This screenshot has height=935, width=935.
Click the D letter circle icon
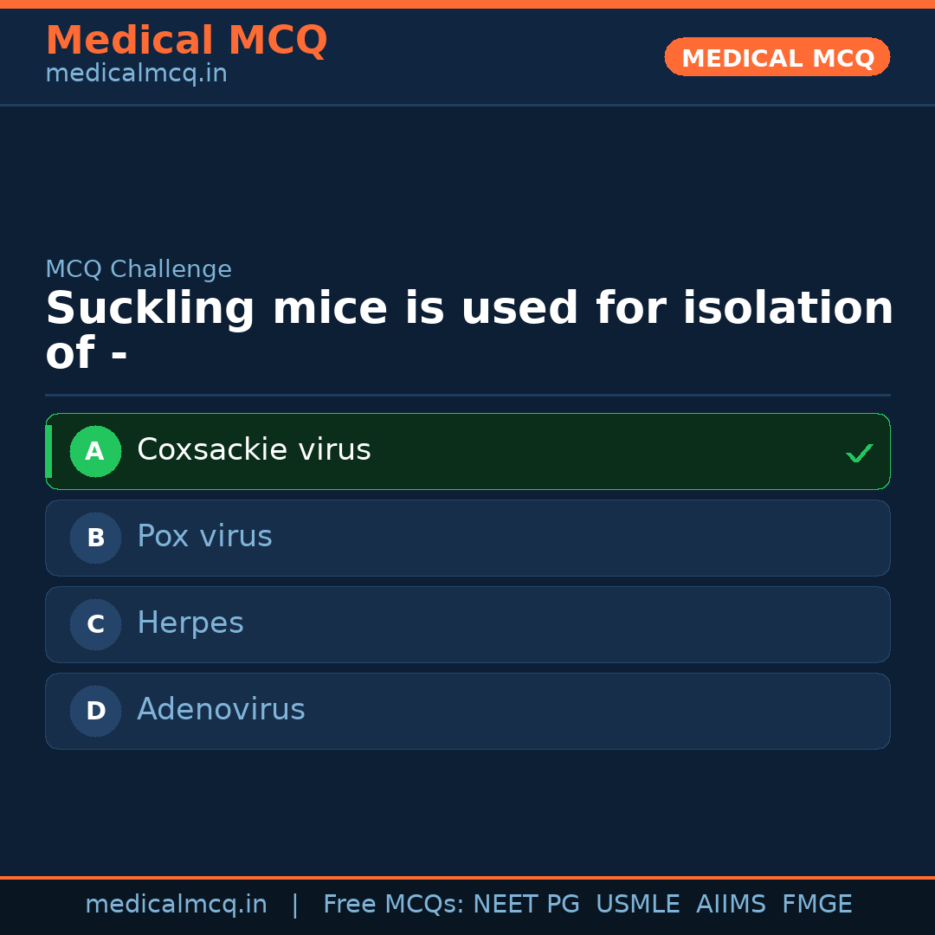pyautogui.click(x=95, y=711)
